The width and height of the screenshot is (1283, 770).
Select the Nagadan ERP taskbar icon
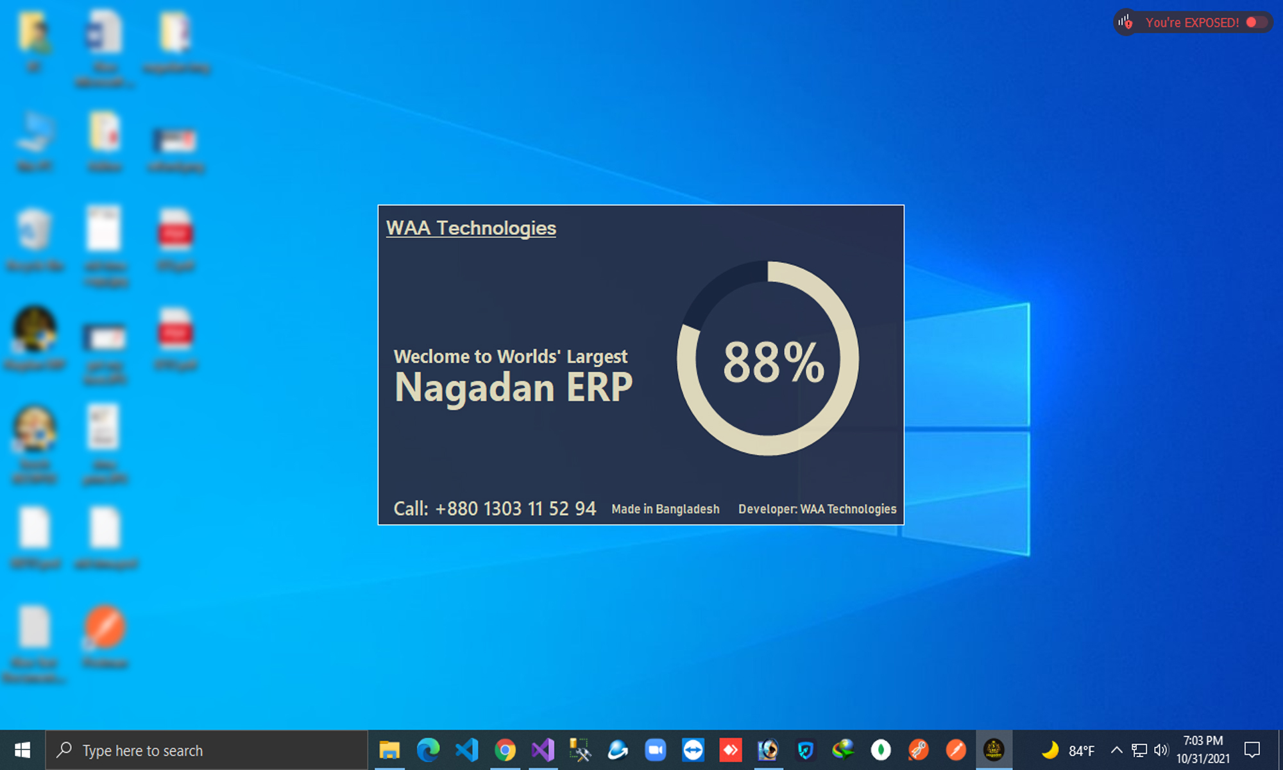point(996,749)
